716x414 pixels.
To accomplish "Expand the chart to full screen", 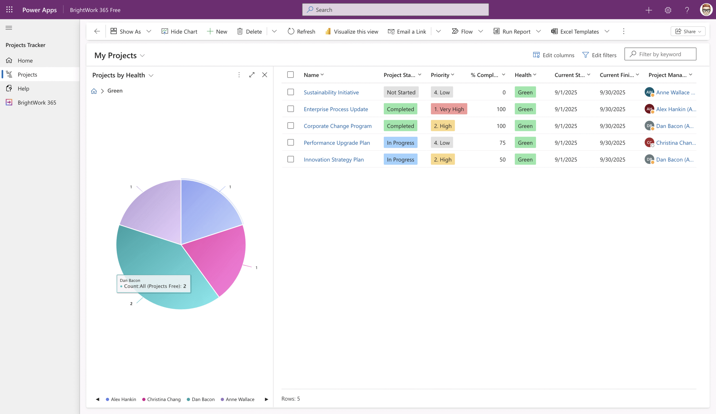I will (x=252, y=75).
